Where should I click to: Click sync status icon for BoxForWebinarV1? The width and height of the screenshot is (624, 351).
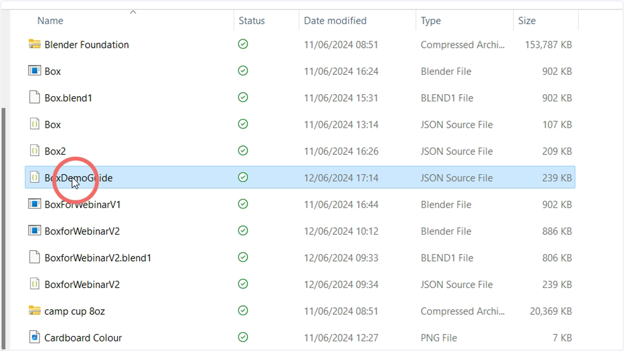243,204
